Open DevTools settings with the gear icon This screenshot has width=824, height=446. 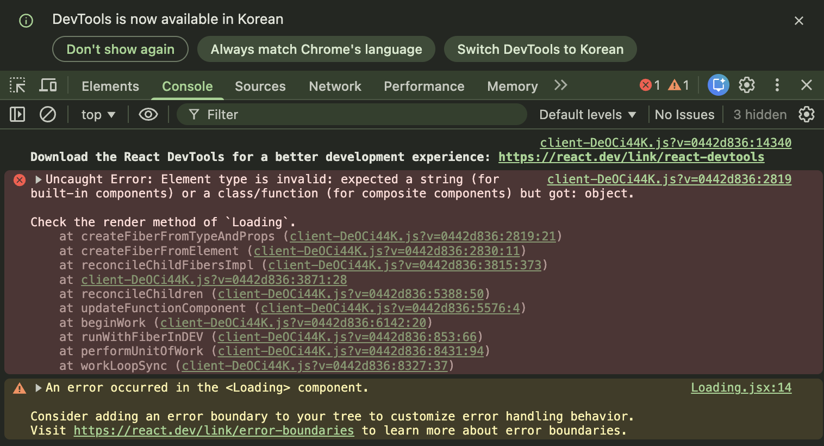coord(747,85)
